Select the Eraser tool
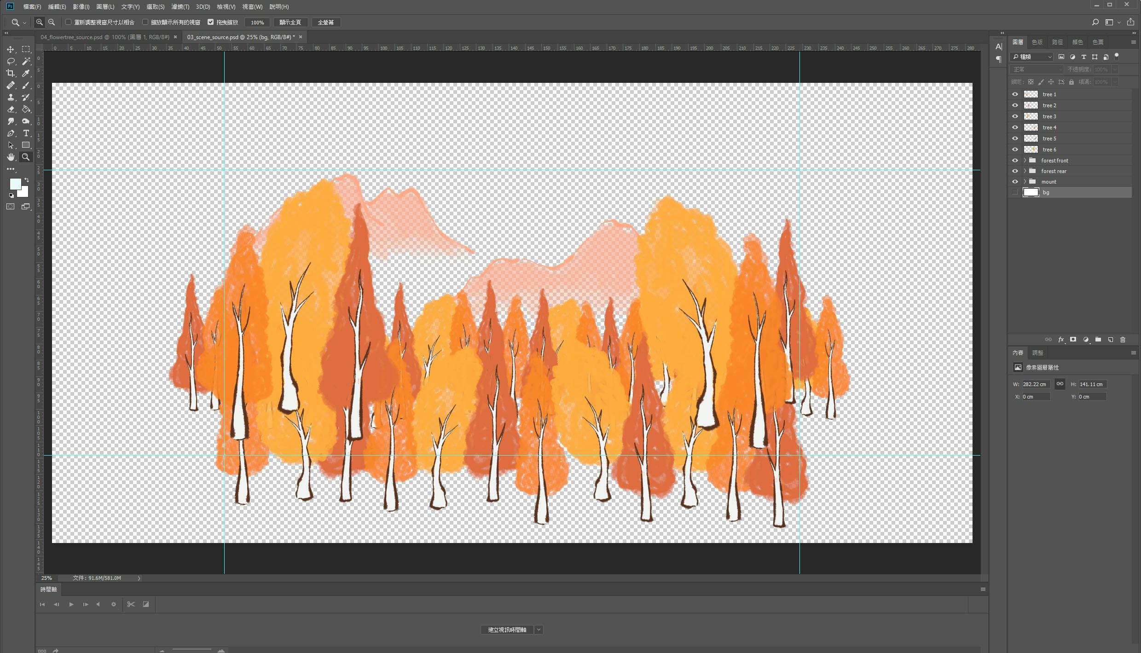The width and height of the screenshot is (1141, 653). pos(10,110)
